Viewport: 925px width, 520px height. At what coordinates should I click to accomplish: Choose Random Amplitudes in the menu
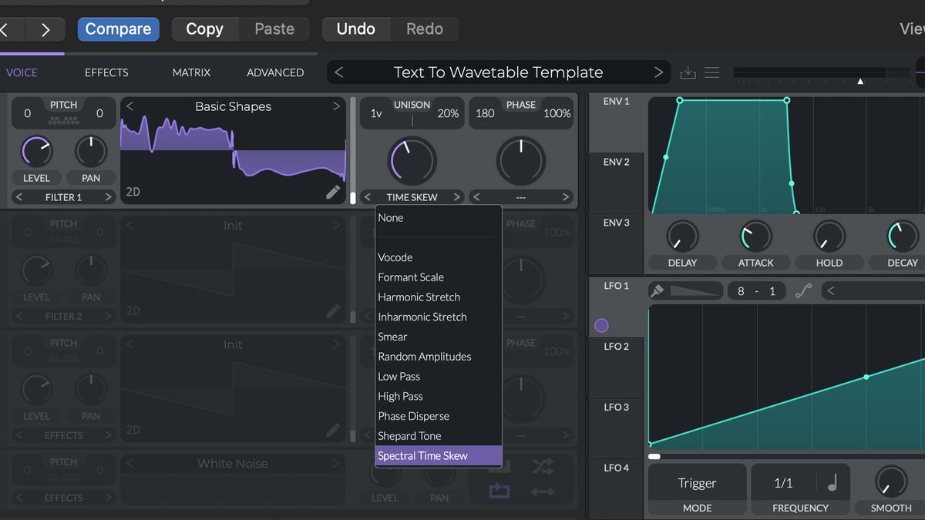(x=439, y=357)
